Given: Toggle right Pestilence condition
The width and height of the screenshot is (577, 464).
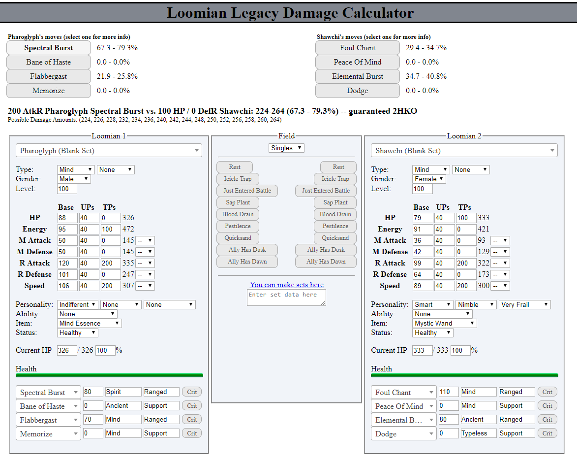Looking at the screenshot, I should (x=335, y=226).
